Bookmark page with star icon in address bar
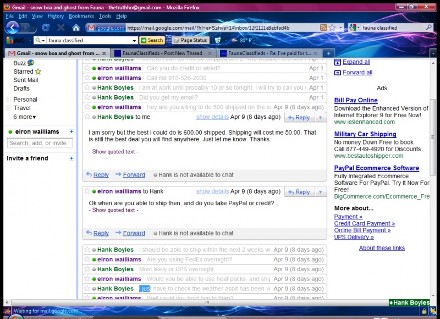 [332, 28]
